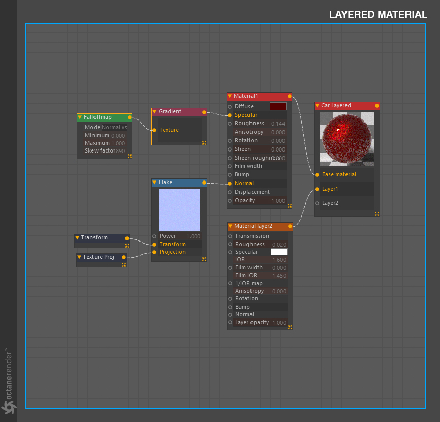The image size is (440, 422).
Task: Click the Material layer2 Normal row
Action: (260, 315)
